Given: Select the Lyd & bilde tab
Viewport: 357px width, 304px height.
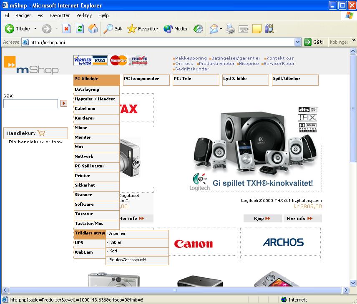Looking at the screenshot, I should pos(245,80).
